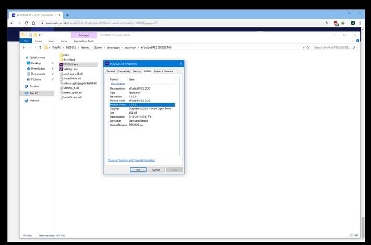The image size is (371, 245).
Task: Go to Downloads in Quick access
Action: click(x=38, y=68)
